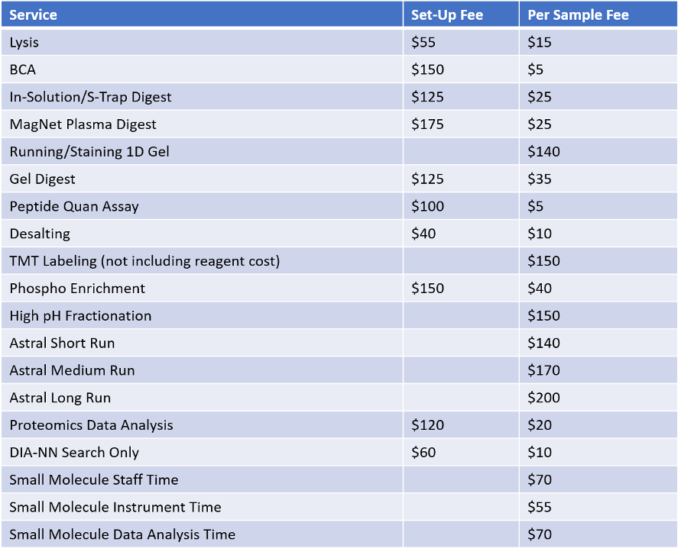
Task: Select High pH Fractionation row label
Action: tap(80, 316)
